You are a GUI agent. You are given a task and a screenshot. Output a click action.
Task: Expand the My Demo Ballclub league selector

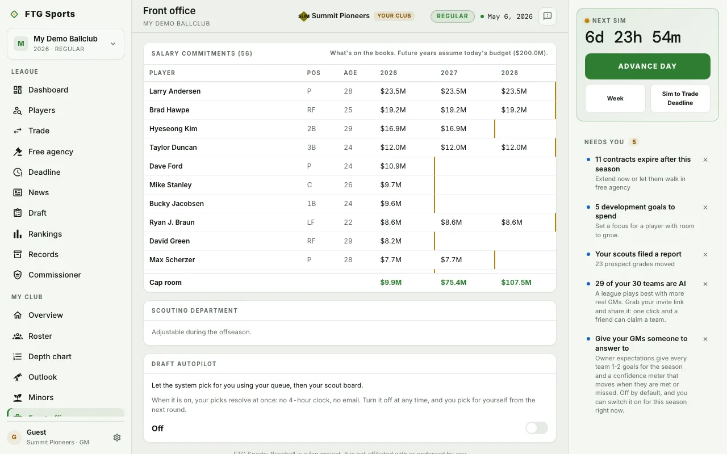(65, 44)
